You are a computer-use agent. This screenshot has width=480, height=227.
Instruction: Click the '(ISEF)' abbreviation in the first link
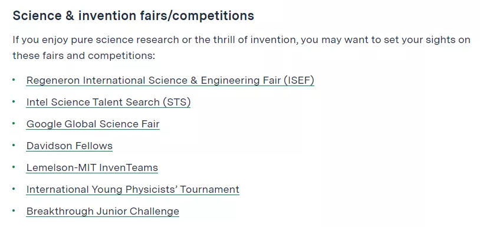(x=299, y=80)
